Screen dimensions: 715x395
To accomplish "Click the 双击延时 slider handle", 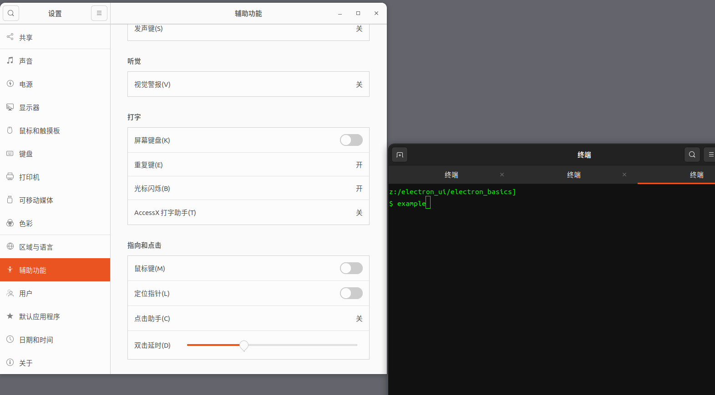I will click(x=244, y=345).
